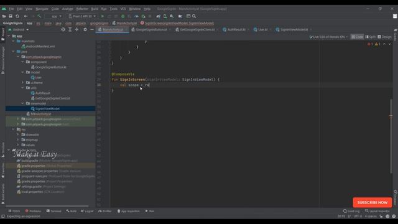Open the Terminal tool window
This screenshot has width=398, height=224.
click(54, 211)
